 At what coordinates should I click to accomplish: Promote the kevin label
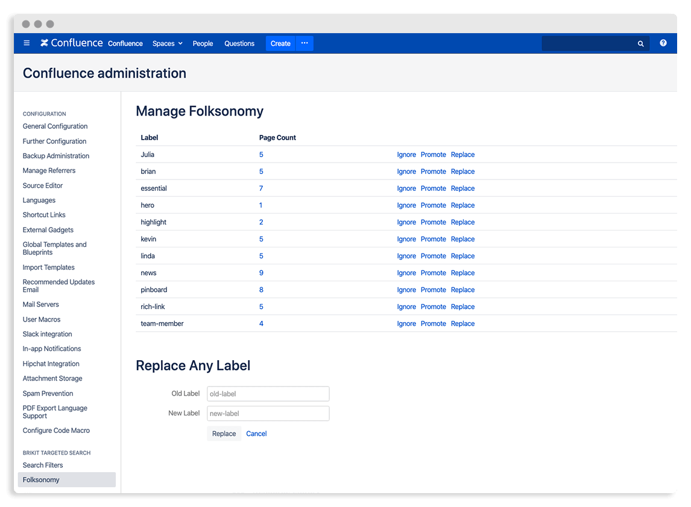433,240
